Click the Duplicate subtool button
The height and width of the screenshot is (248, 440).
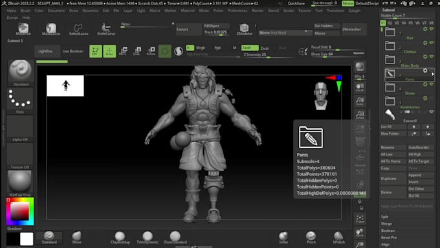coord(393,179)
